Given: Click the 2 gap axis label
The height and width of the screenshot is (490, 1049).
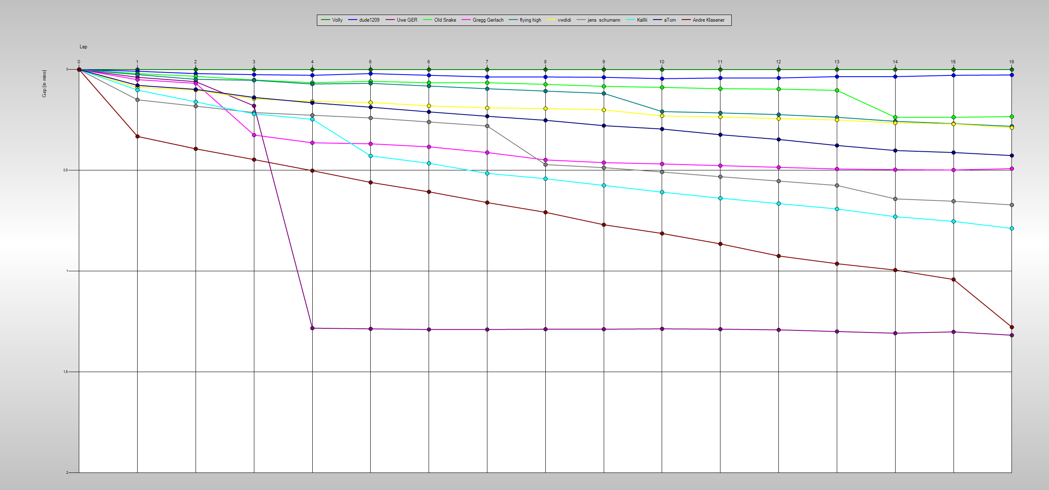Looking at the screenshot, I should 67,472.
